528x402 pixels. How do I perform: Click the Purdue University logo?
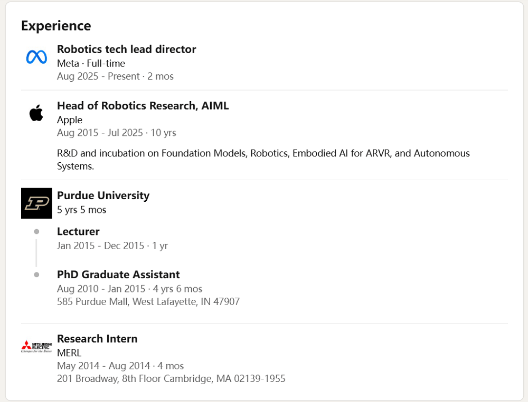[x=36, y=203]
